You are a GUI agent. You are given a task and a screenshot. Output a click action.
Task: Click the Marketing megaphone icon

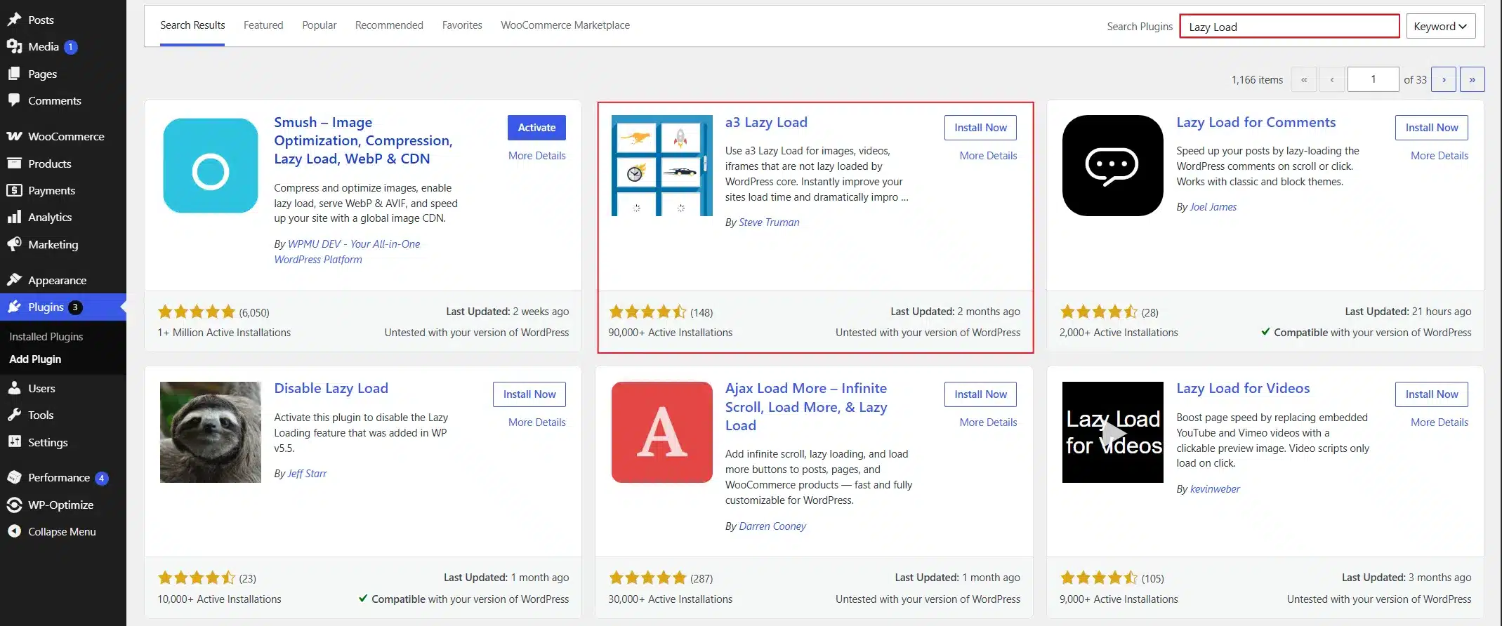(x=14, y=244)
